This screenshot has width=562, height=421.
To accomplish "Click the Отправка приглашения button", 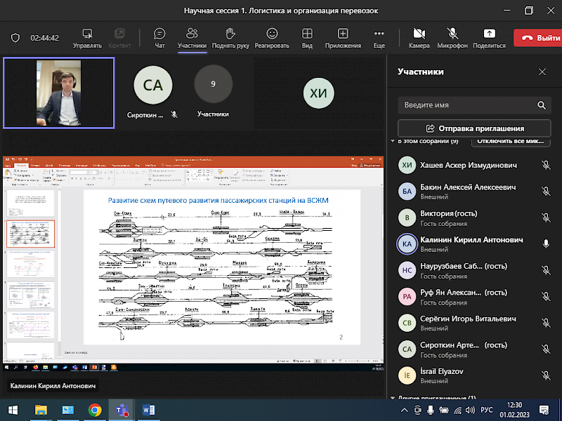I will [x=474, y=128].
